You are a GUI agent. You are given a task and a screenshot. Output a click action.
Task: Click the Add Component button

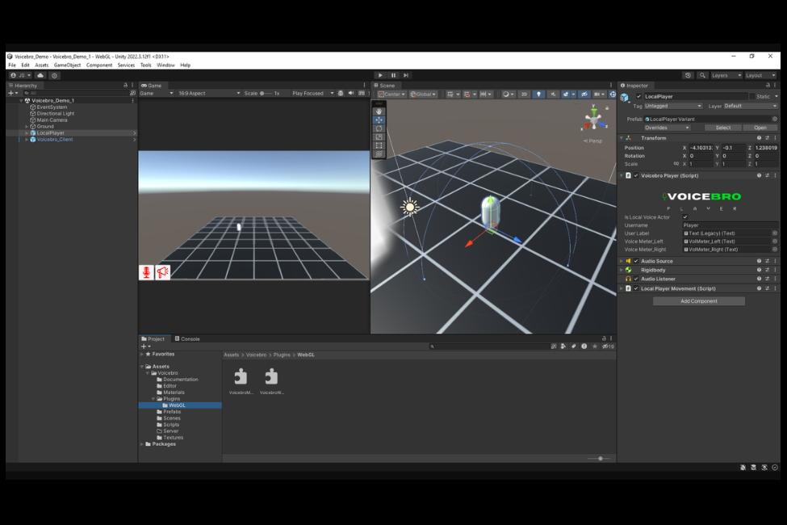[x=699, y=301]
